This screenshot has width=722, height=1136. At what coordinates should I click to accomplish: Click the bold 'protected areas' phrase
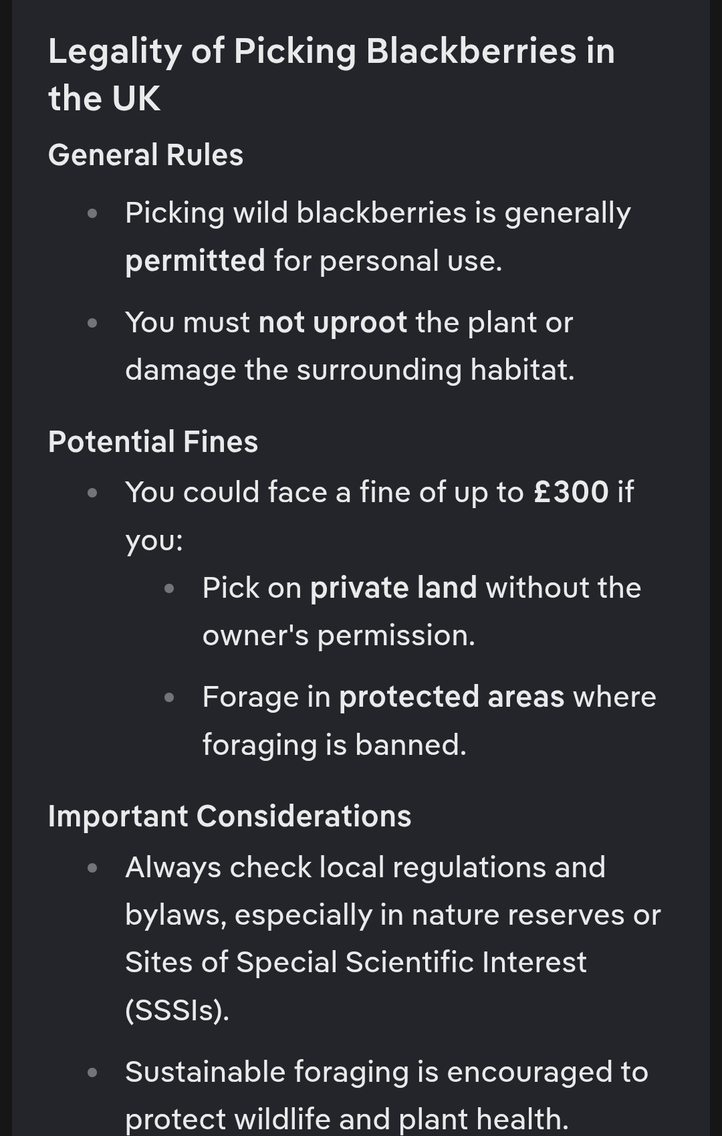tap(452, 697)
